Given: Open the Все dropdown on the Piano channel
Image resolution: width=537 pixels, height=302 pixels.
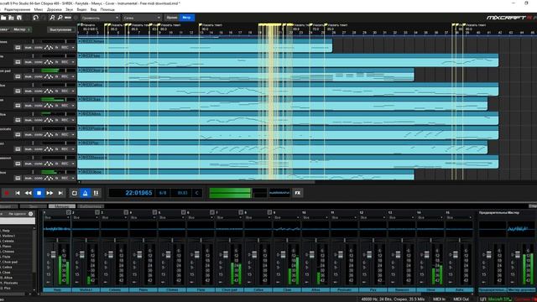Looking at the screenshot, I should click(x=143, y=217).
